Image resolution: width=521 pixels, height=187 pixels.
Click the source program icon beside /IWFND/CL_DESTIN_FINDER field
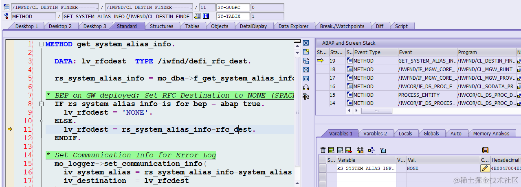click(x=7, y=7)
